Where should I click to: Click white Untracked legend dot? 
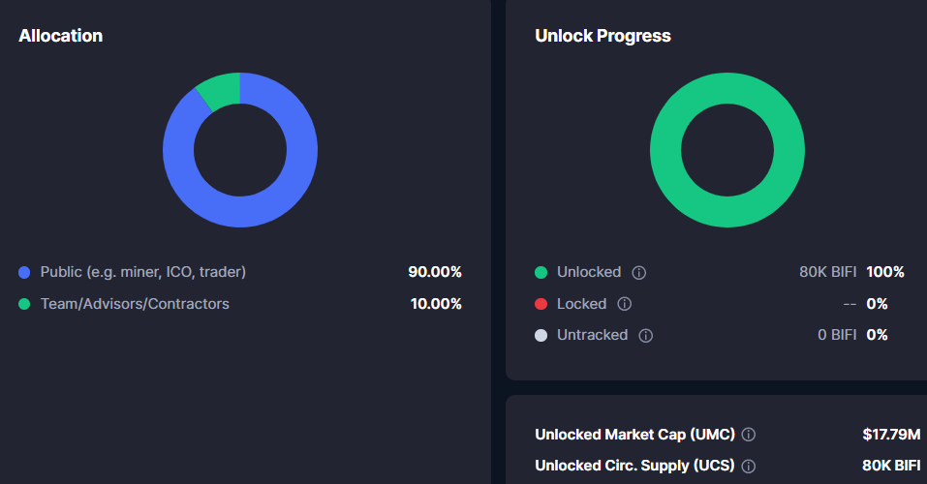coord(541,336)
